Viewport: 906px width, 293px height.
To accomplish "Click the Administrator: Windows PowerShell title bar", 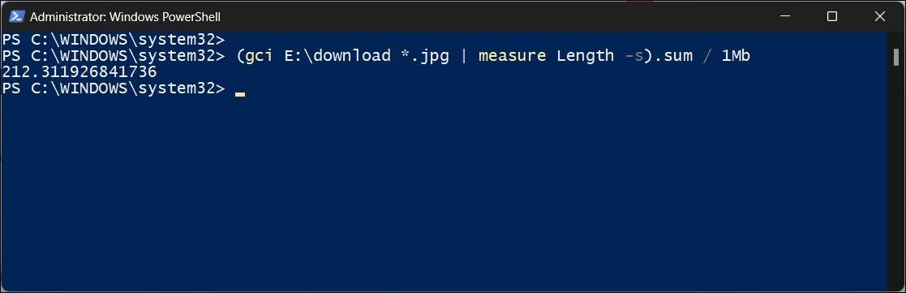I will click(125, 17).
